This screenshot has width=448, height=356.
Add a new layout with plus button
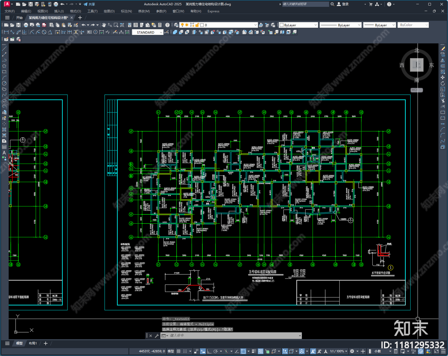point(46,343)
